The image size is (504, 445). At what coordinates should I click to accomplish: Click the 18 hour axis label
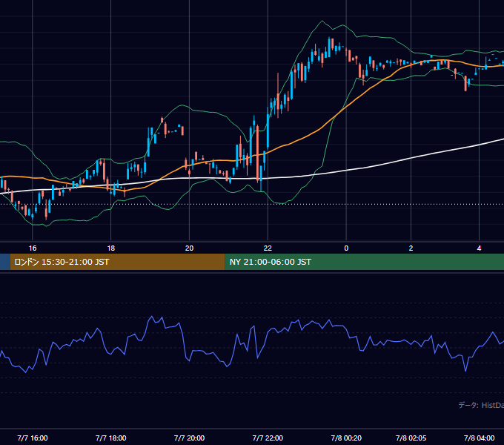click(111, 248)
